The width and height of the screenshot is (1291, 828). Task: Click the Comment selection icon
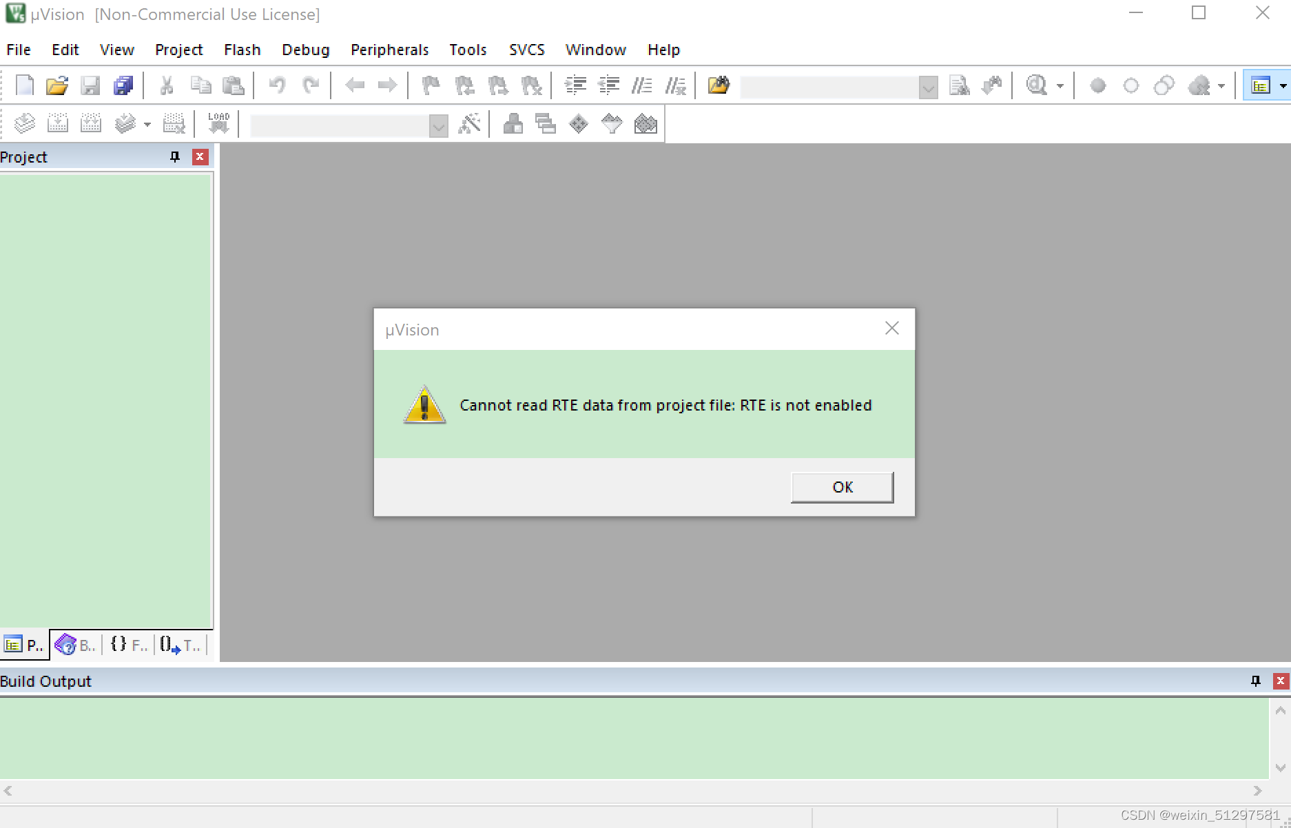pos(641,85)
